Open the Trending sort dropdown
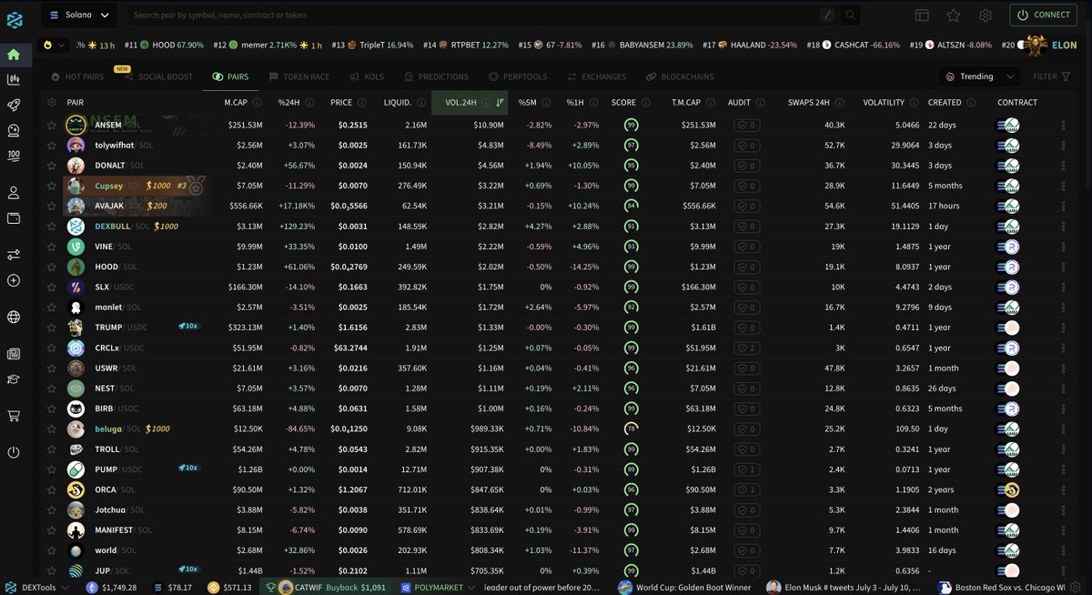Viewport: 1092px width, 595px height. tap(980, 76)
